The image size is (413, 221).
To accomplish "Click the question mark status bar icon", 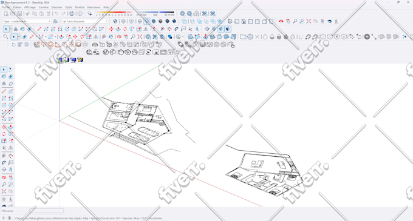I will (4, 218).
